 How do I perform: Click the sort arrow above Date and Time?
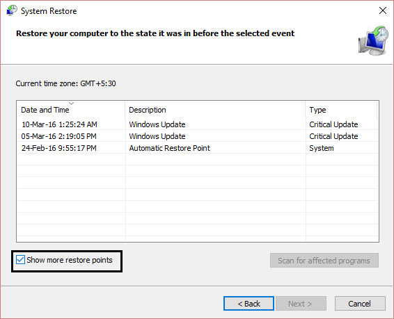pyautogui.click(x=71, y=103)
